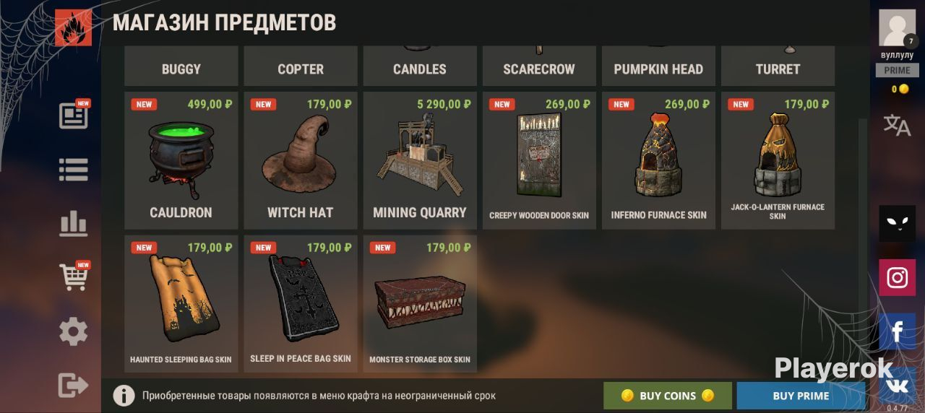
Task: Open the language translation icon
Action: coord(897,125)
